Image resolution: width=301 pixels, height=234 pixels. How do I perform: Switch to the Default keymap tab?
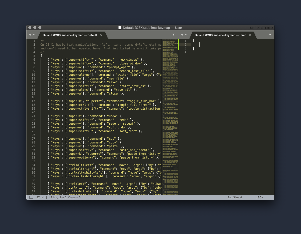coord(69,35)
